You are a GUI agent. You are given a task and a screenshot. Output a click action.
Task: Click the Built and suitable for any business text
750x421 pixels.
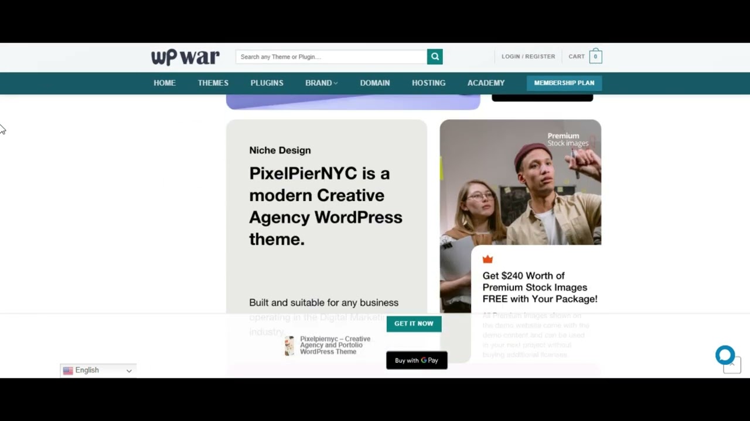(x=323, y=302)
